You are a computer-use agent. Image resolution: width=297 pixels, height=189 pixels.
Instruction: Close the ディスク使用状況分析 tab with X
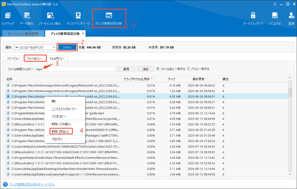click(x=83, y=33)
